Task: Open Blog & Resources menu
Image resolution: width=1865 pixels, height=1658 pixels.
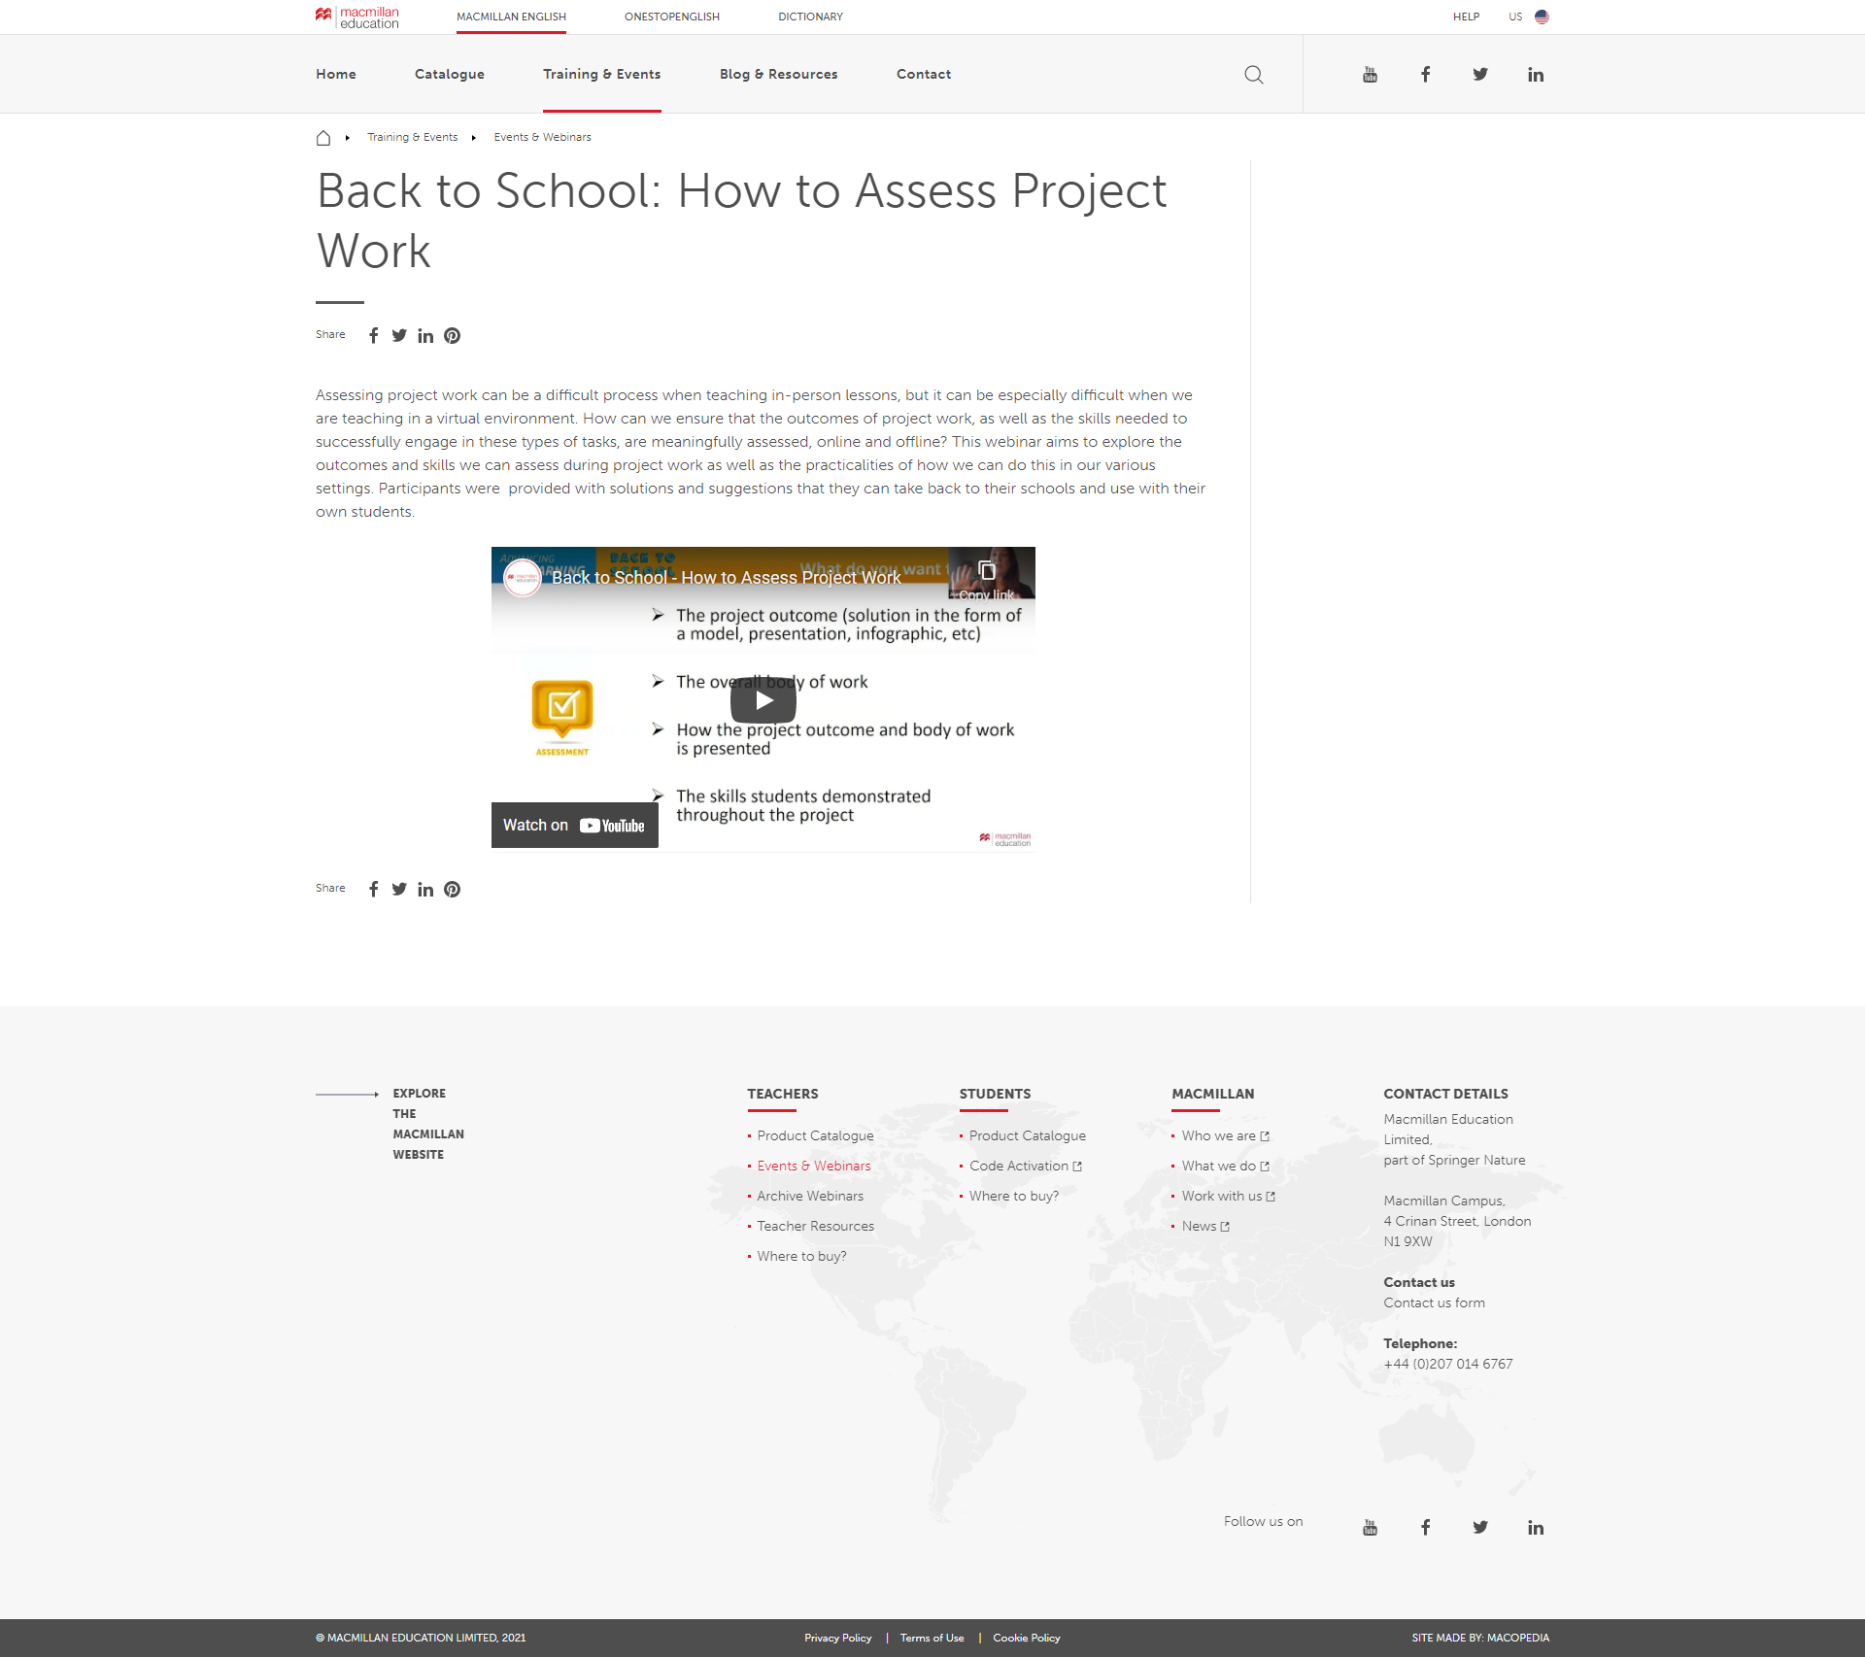Action: tap(779, 75)
